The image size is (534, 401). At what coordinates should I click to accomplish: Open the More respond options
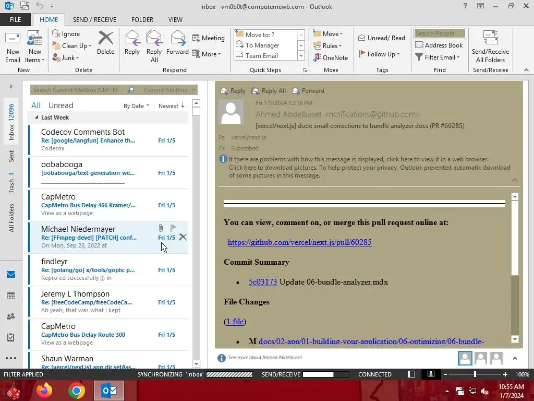207,54
